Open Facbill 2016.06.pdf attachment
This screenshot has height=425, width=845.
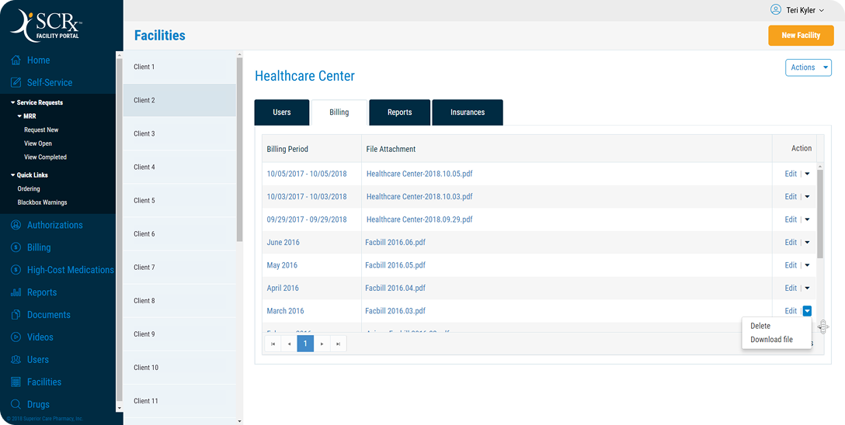(x=395, y=242)
